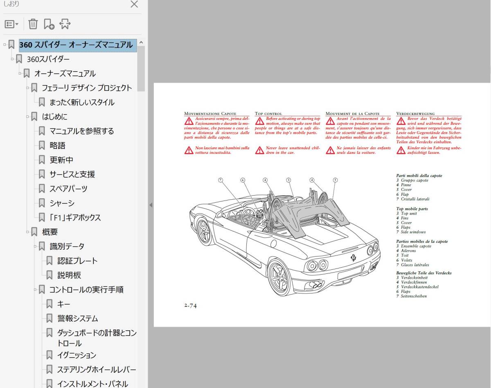Open the オーナーズマニュアル bookmark
Screen dimensions: 491x388
(x=65, y=74)
